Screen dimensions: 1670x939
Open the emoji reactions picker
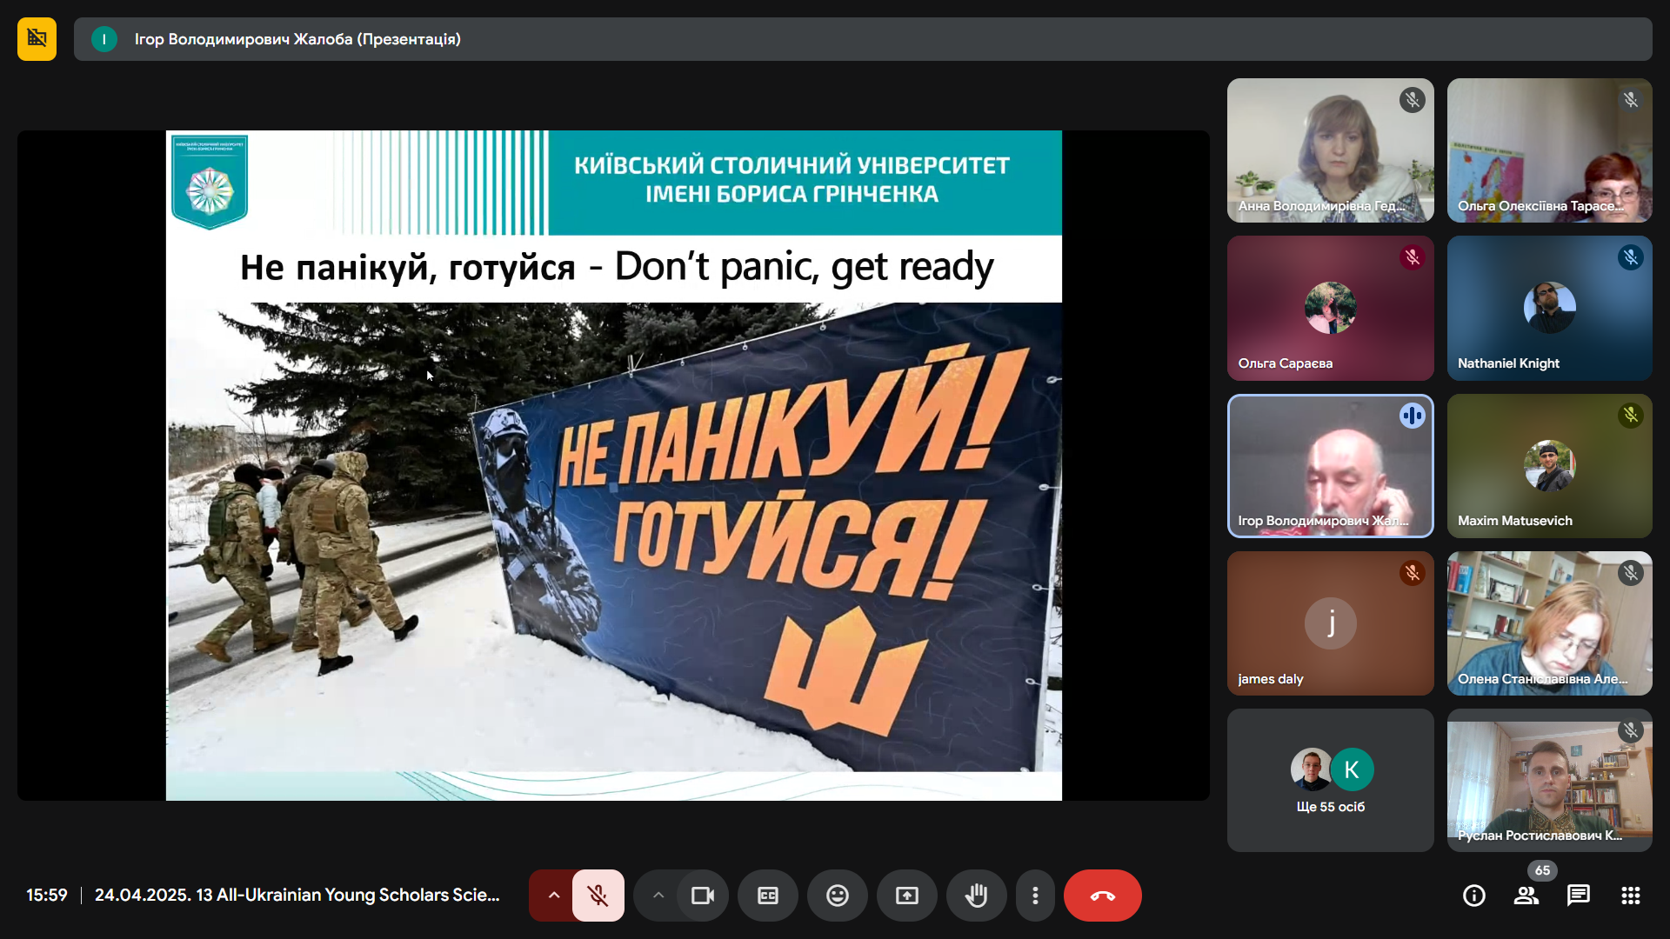tap(837, 896)
